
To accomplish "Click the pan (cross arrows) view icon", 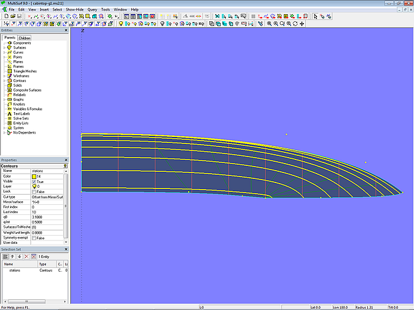I will point(302,24).
